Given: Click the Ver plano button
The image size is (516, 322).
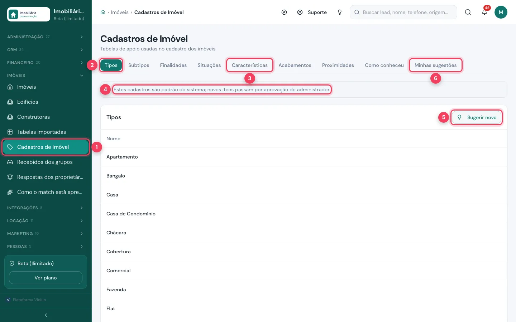Looking at the screenshot, I should (x=46, y=278).
